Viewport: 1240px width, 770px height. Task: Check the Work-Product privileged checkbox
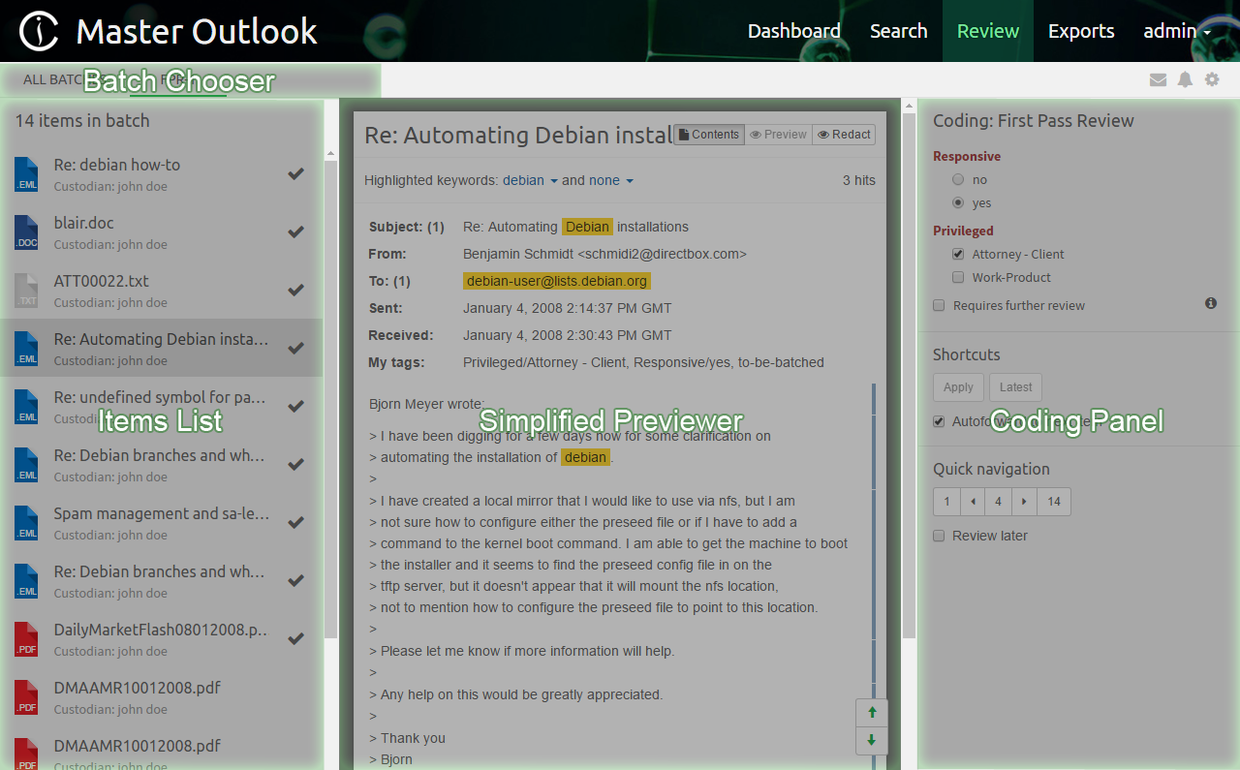pyautogui.click(x=957, y=277)
